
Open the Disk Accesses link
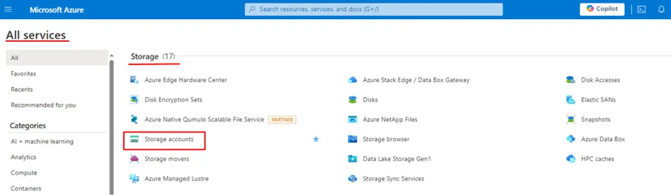point(601,80)
